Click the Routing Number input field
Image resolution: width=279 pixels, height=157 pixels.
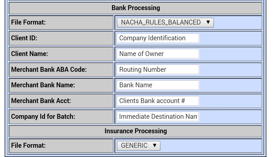click(157, 69)
